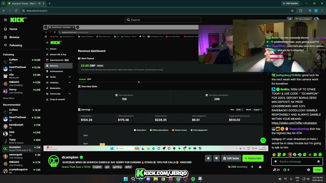This screenshot has height=183, width=326.
Task: Focus the Kick Search field
Action: click(x=163, y=20)
